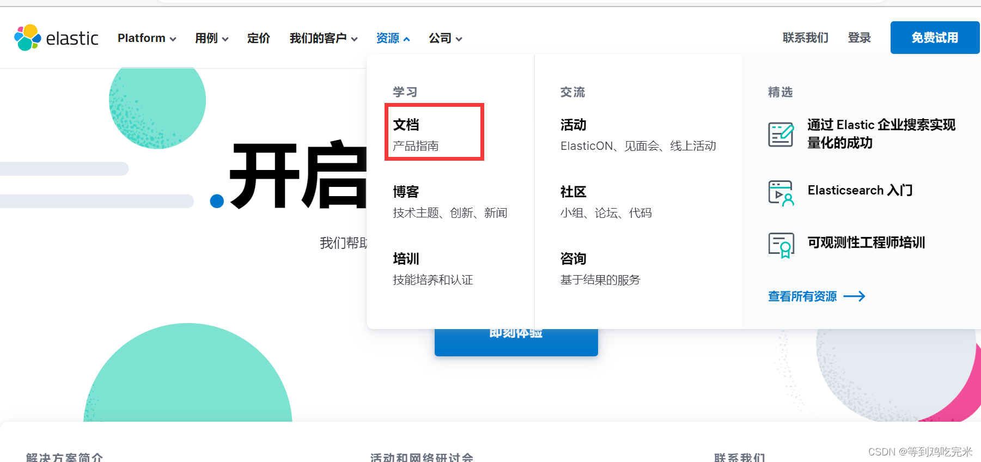This screenshot has width=981, height=462.
Task: Click the 解决方案简介 footer heading
Action: pos(65,457)
